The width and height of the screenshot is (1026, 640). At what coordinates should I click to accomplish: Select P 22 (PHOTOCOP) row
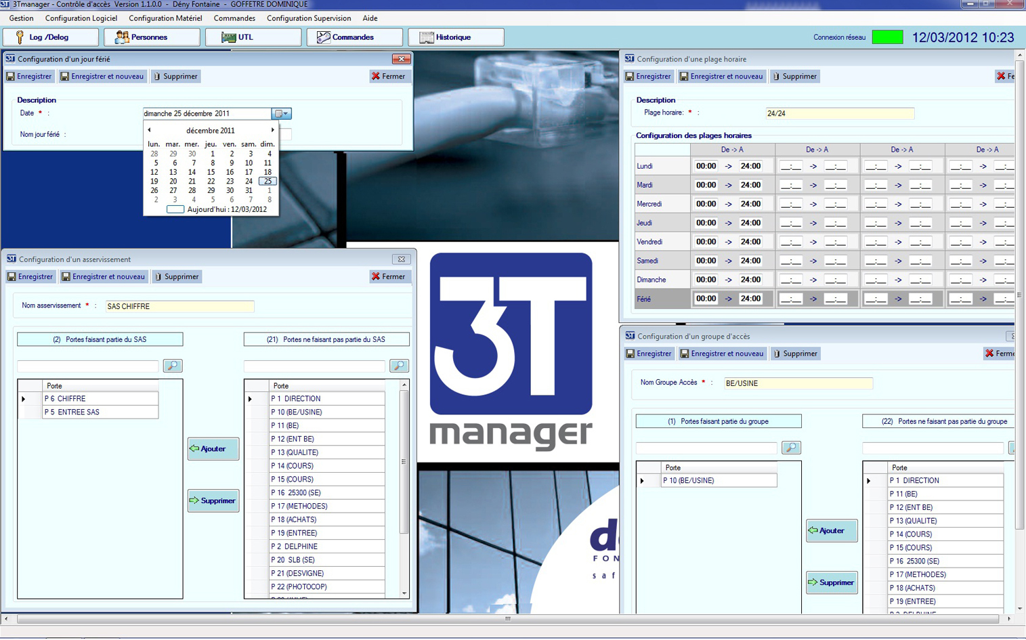[326, 587]
